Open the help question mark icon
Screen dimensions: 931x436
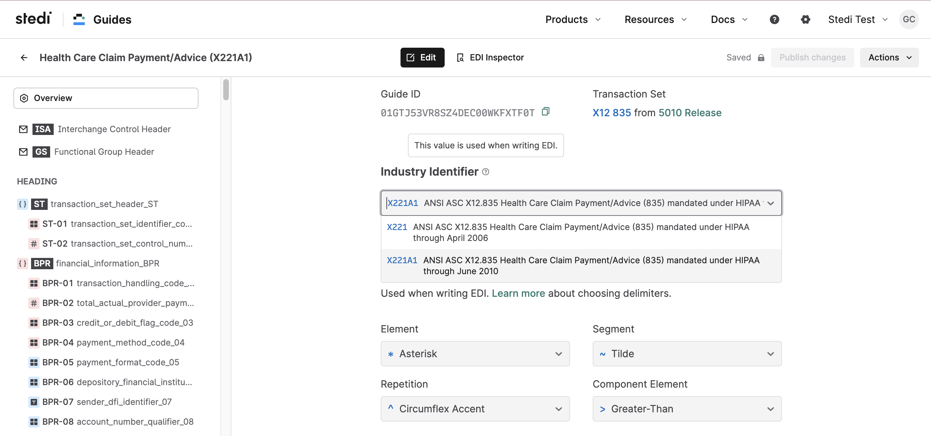click(774, 19)
